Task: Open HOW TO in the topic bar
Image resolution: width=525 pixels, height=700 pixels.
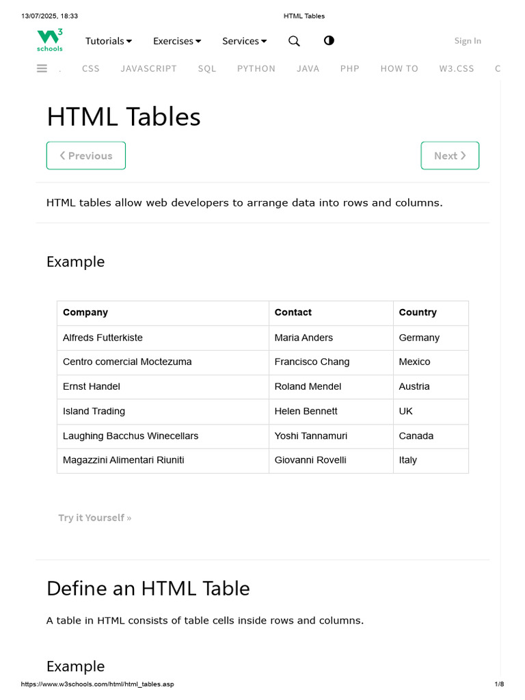Action: (399, 68)
